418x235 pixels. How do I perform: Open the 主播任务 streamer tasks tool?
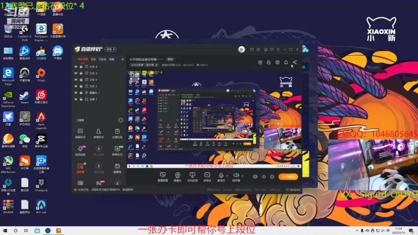[x=117, y=134]
